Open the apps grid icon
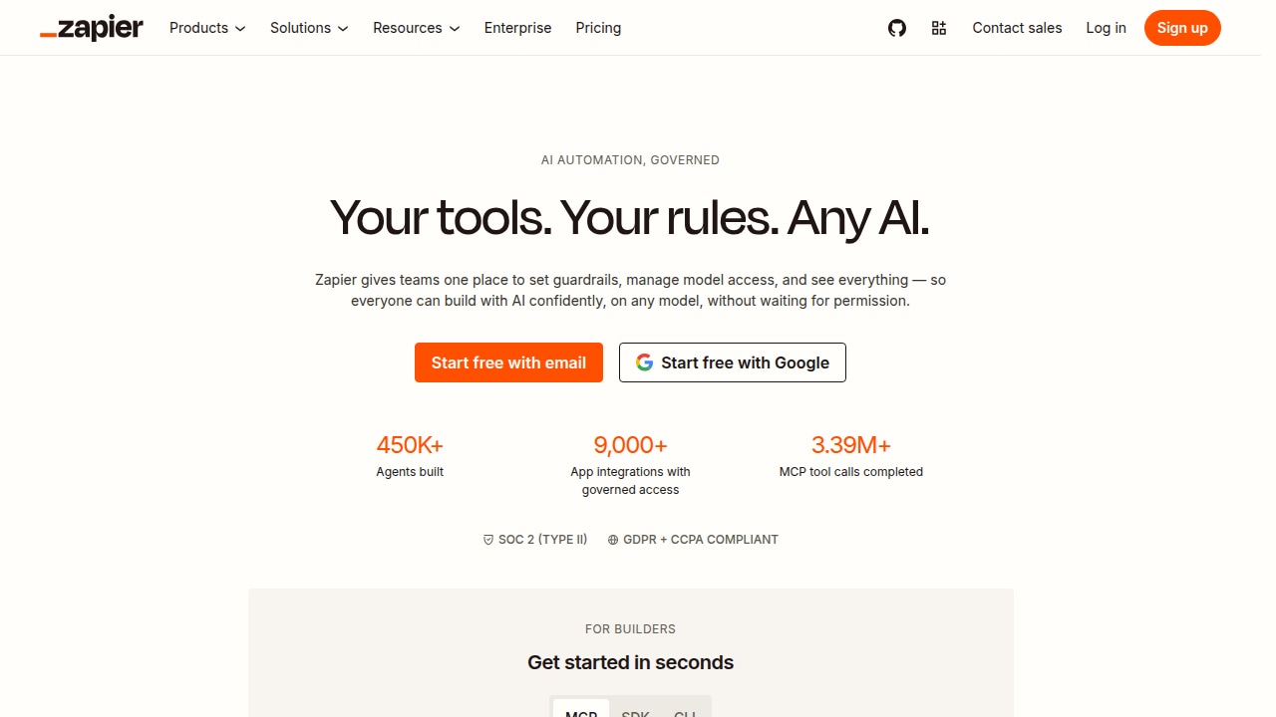Image resolution: width=1276 pixels, height=717 pixels. pos(939,28)
